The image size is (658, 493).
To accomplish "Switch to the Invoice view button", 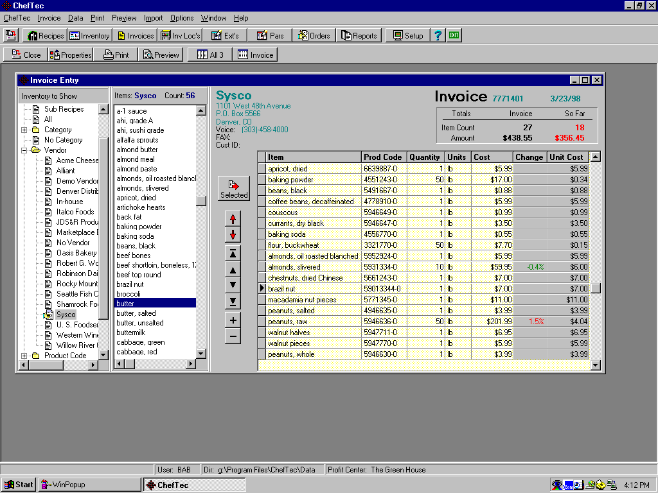I will click(x=255, y=55).
